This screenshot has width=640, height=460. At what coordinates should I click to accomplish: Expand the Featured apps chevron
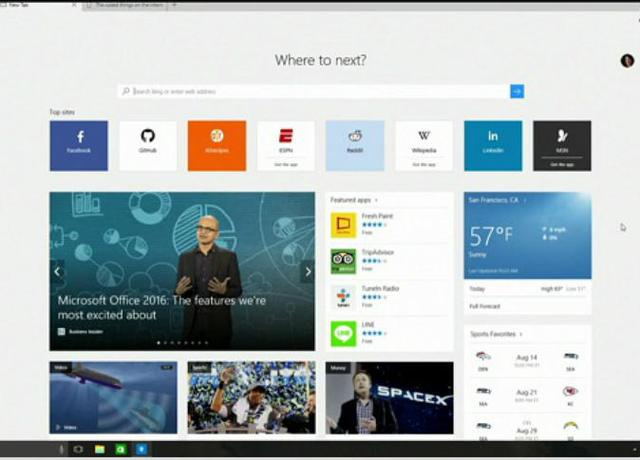[x=376, y=200]
